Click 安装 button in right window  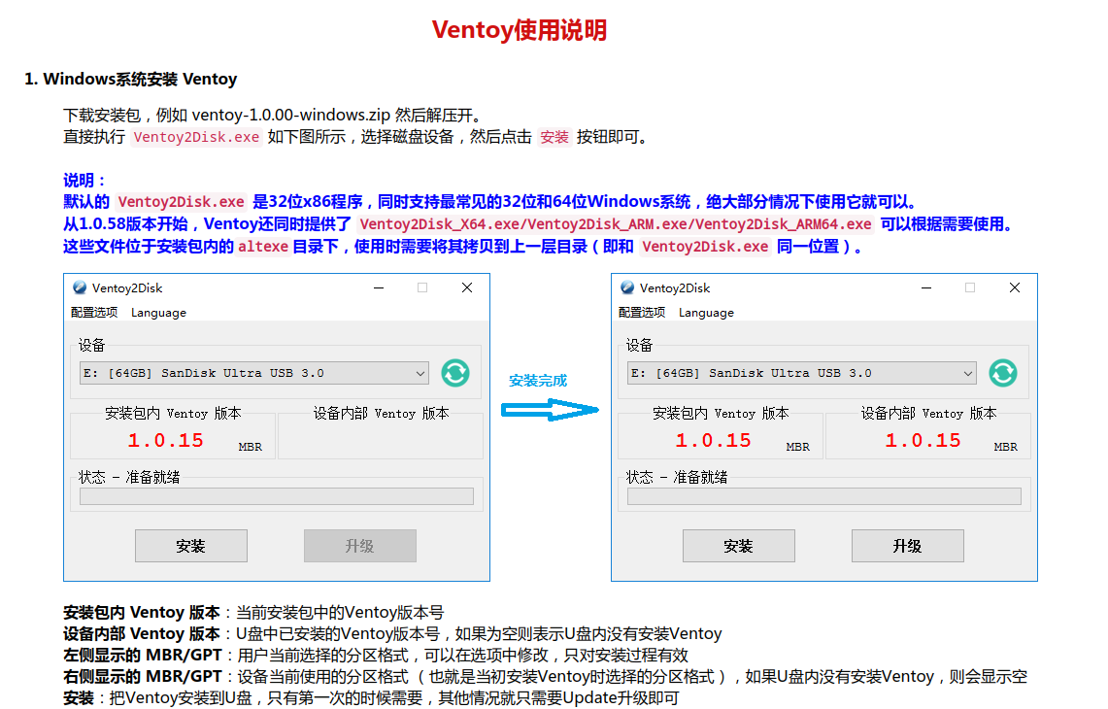[738, 546]
